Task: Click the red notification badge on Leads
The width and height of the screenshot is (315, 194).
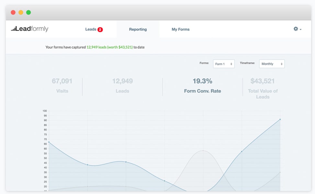Action: (x=100, y=29)
